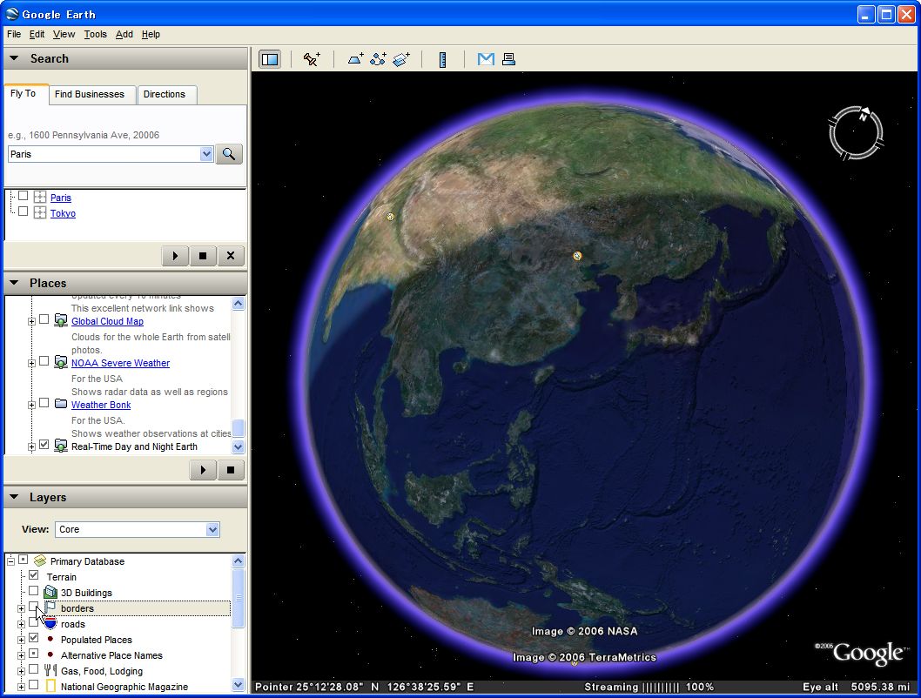Click the Global Cloud Map network link icon
921x698 pixels.
(60, 320)
